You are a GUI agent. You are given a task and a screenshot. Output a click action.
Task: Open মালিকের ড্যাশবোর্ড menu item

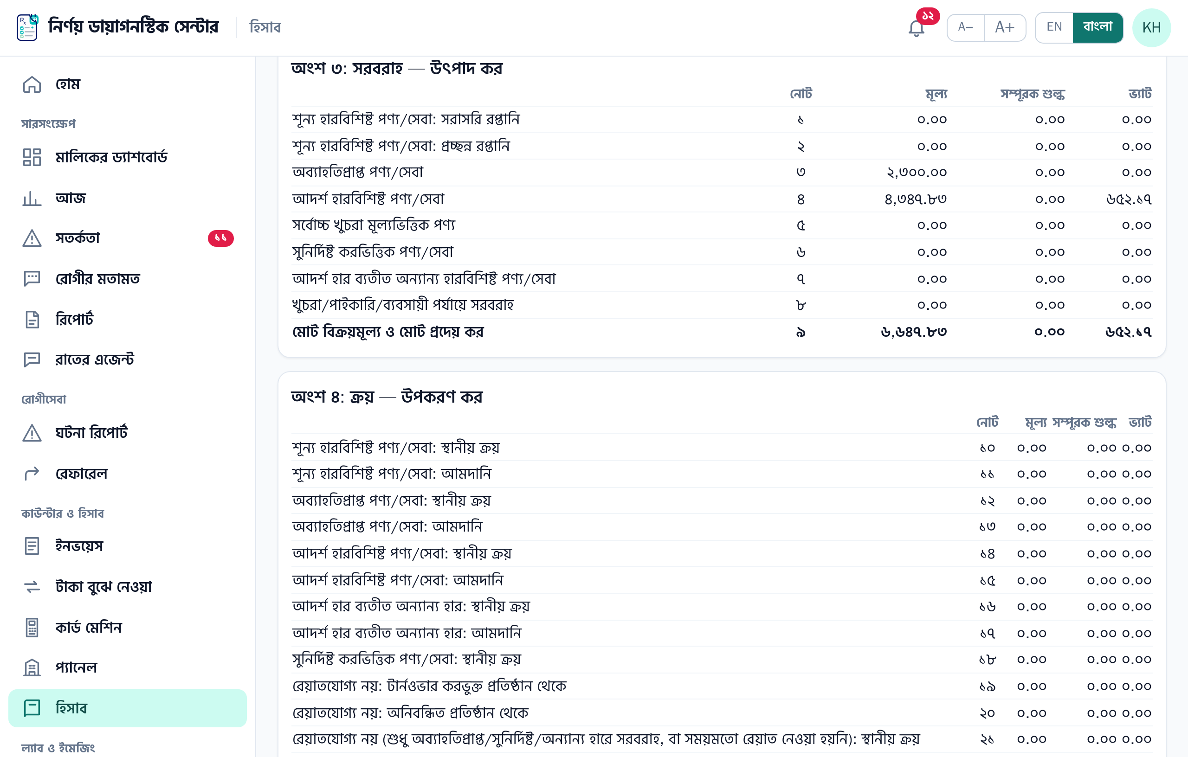(x=128, y=157)
